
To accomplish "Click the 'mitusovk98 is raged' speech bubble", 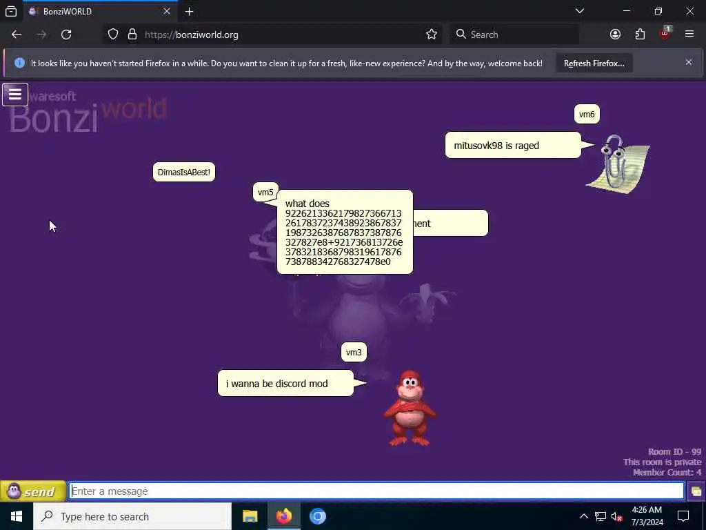I will pyautogui.click(x=513, y=145).
